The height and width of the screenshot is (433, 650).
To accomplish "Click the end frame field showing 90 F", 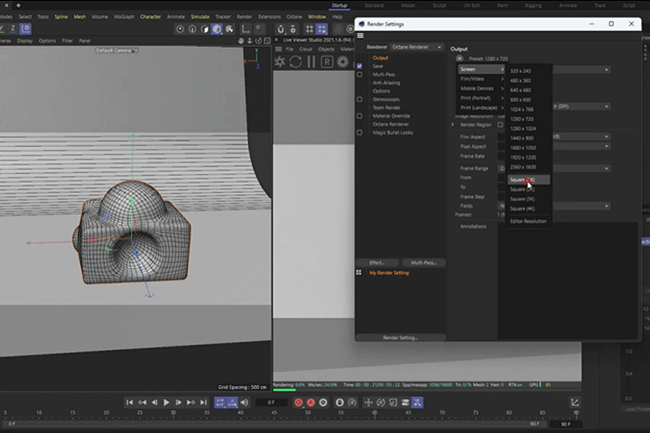I will coord(566,424).
